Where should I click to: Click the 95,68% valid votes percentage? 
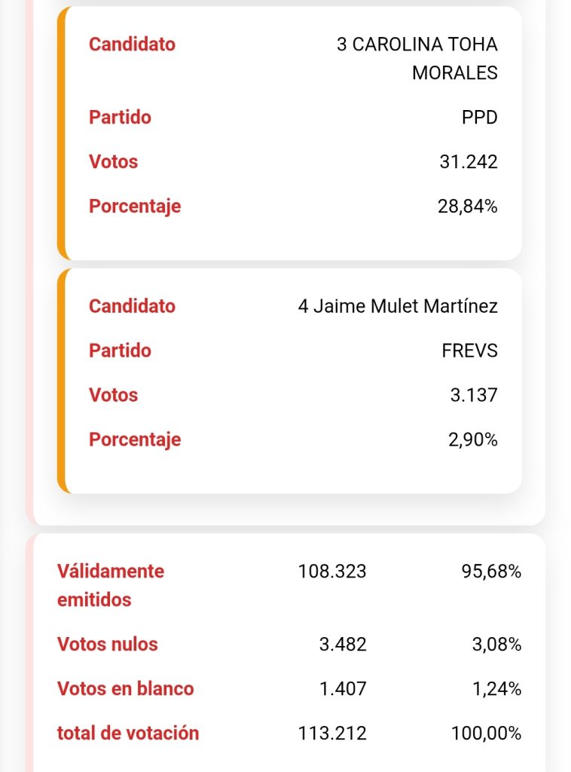(491, 571)
